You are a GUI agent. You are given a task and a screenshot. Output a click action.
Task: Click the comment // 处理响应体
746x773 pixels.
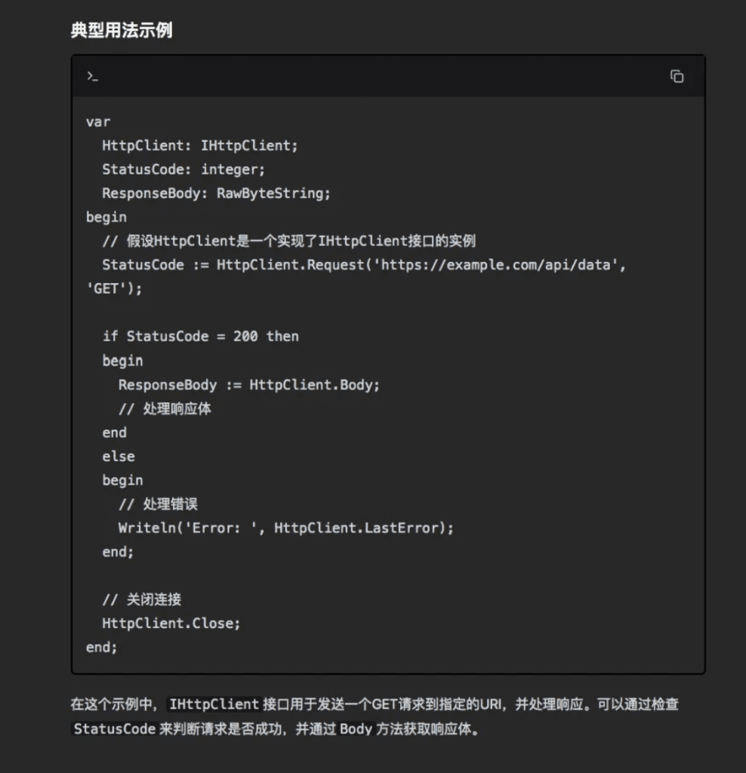click(165, 408)
